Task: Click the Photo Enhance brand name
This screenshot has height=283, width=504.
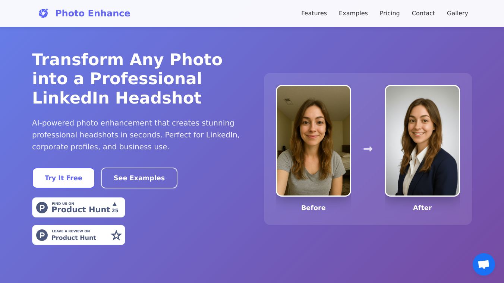Action: coord(93,13)
